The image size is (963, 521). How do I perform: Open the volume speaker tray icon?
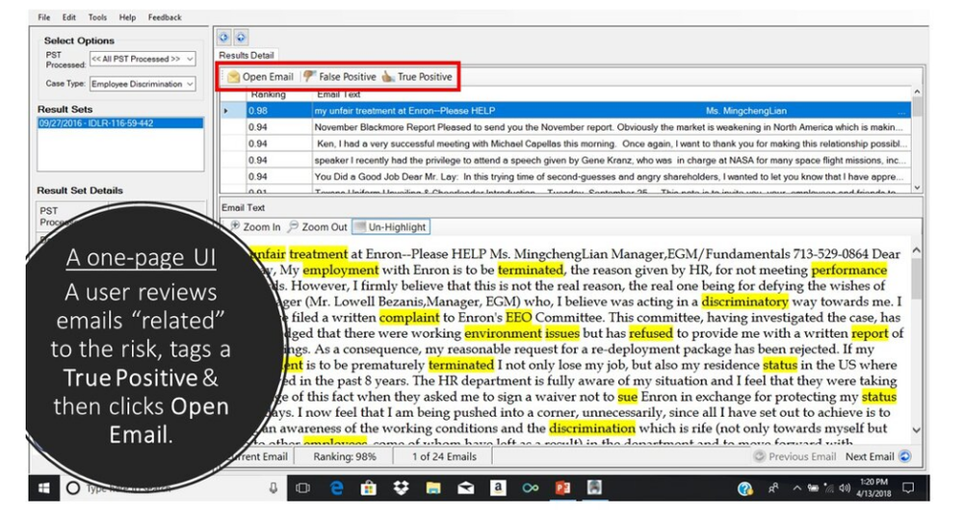(845, 488)
